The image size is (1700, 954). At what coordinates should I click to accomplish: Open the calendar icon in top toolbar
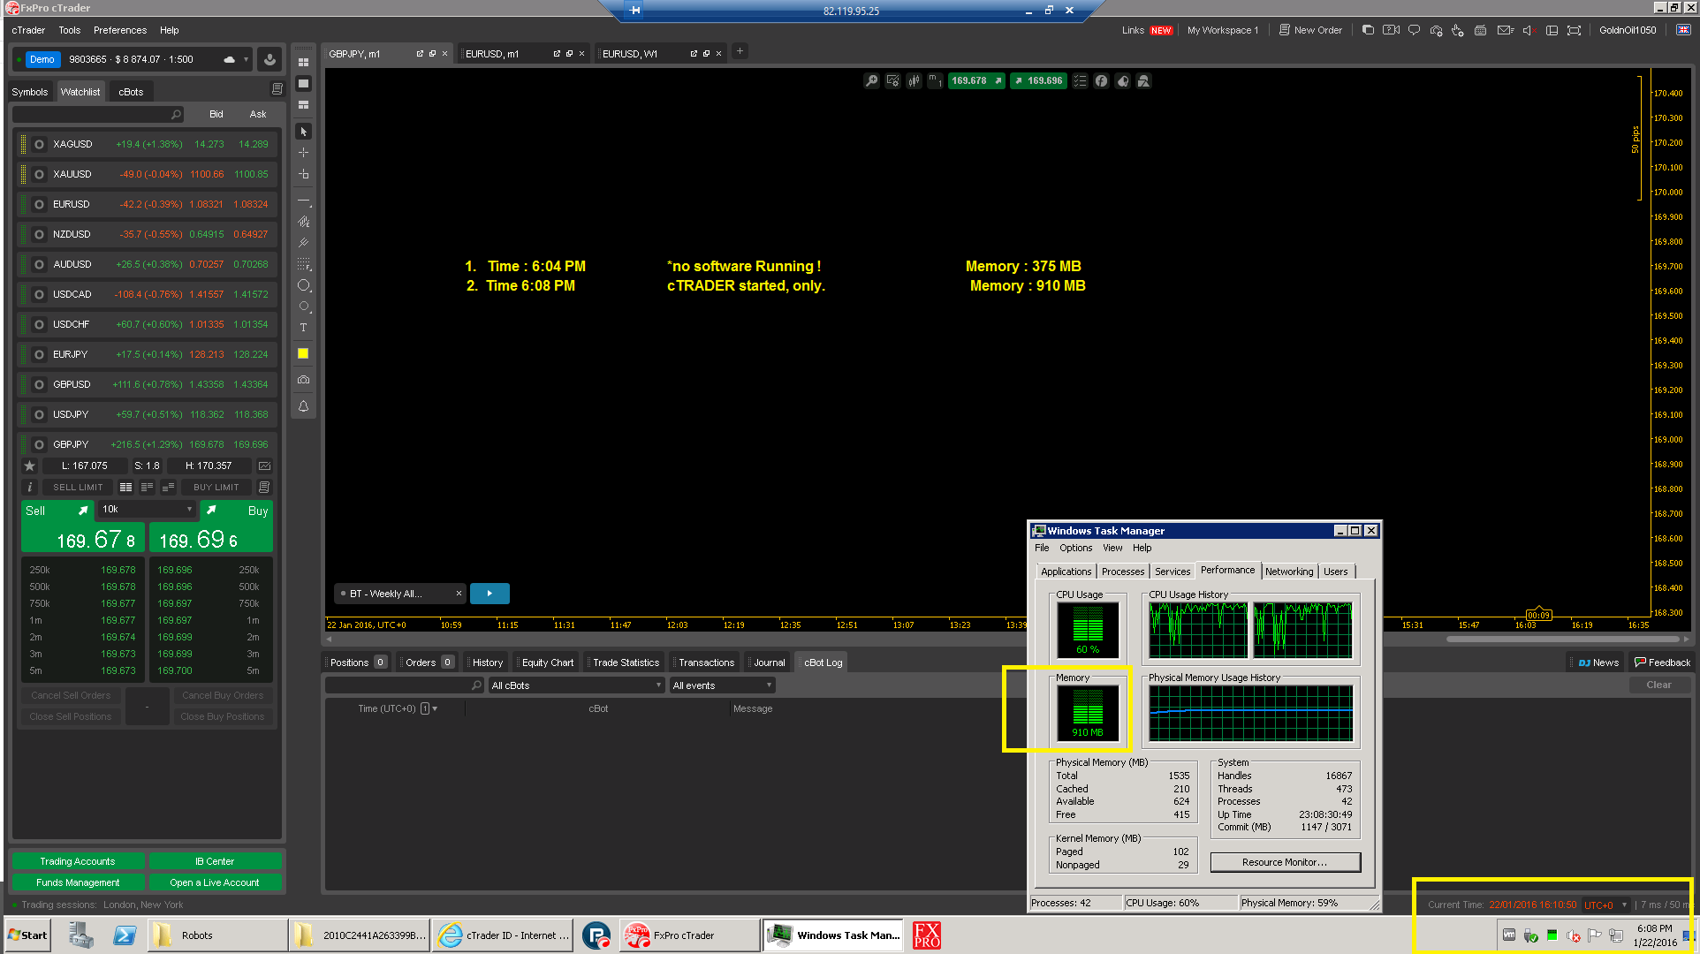pos(1481,30)
